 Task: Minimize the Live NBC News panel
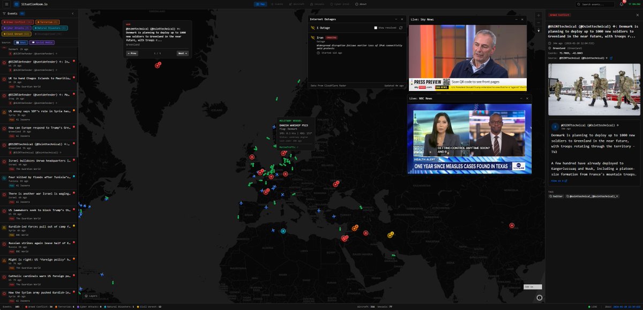521,98
